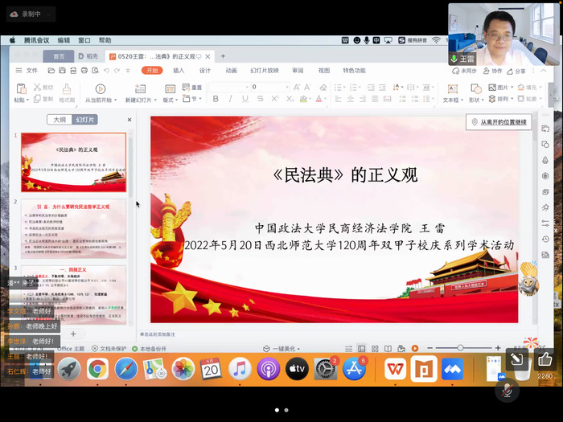Click the Paste (粘贴) icon

19,91
